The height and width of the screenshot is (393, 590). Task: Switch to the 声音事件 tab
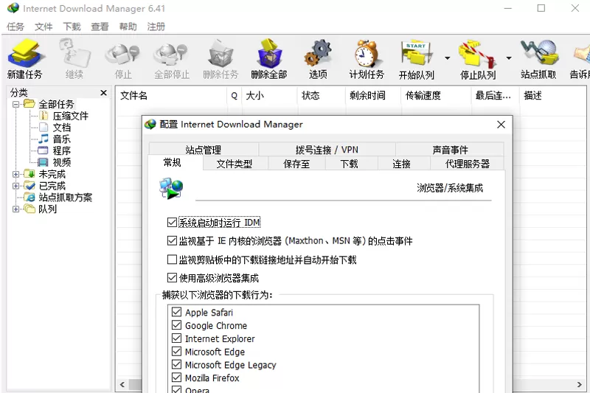coord(450,150)
